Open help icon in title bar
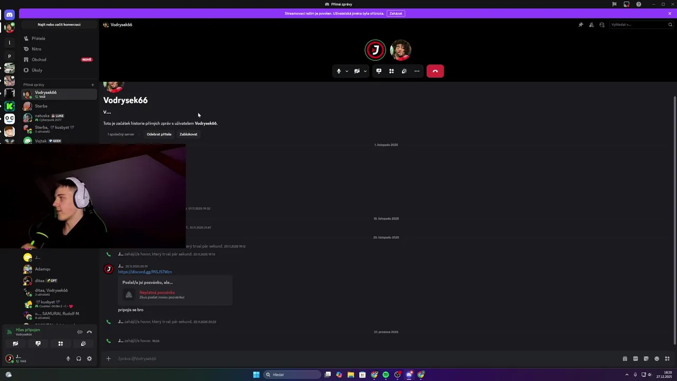This screenshot has height=381, width=677. click(639, 4)
